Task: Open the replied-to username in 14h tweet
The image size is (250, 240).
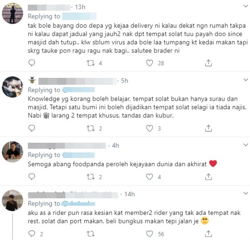Action: (78, 203)
